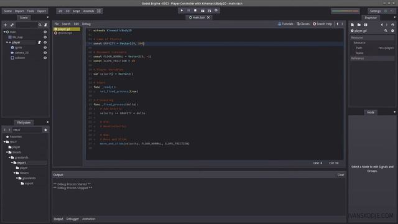
Task: Click the instance scene link icon
Action: (12, 25)
